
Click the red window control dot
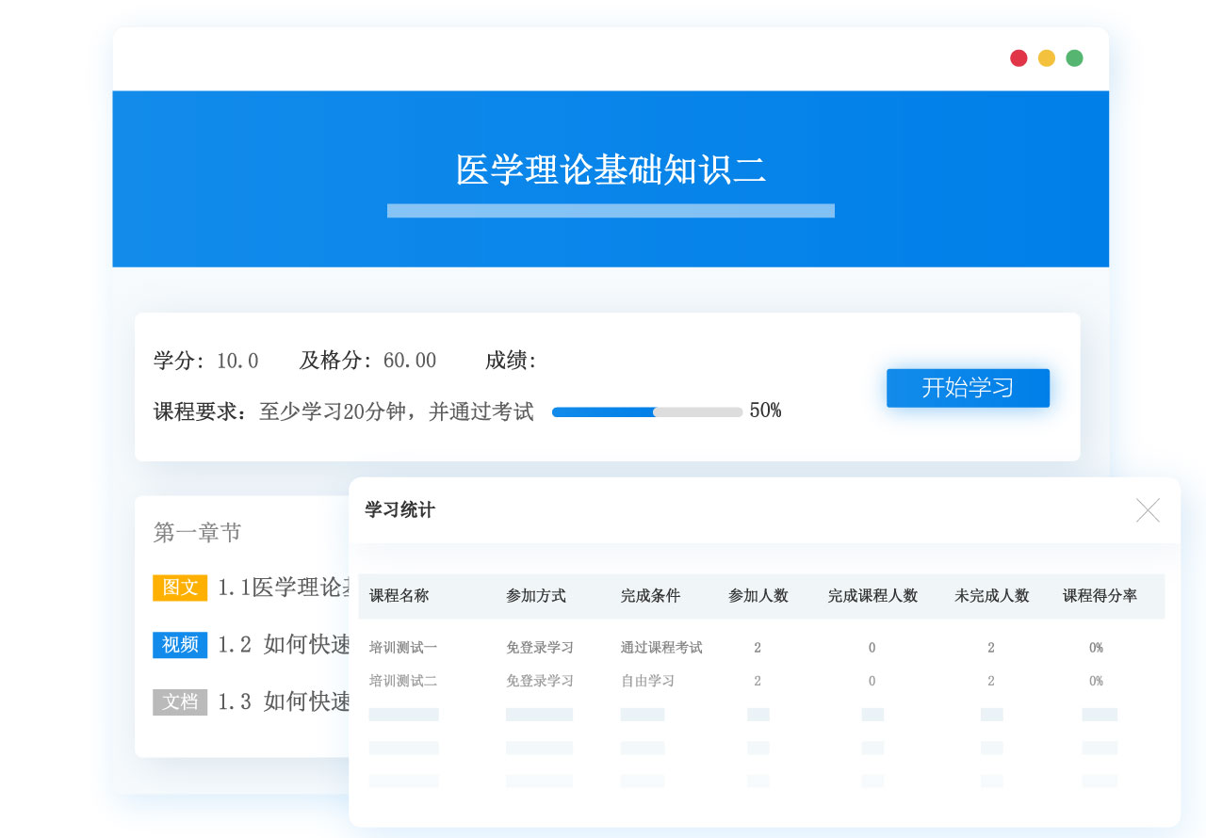pos(1019,58)
